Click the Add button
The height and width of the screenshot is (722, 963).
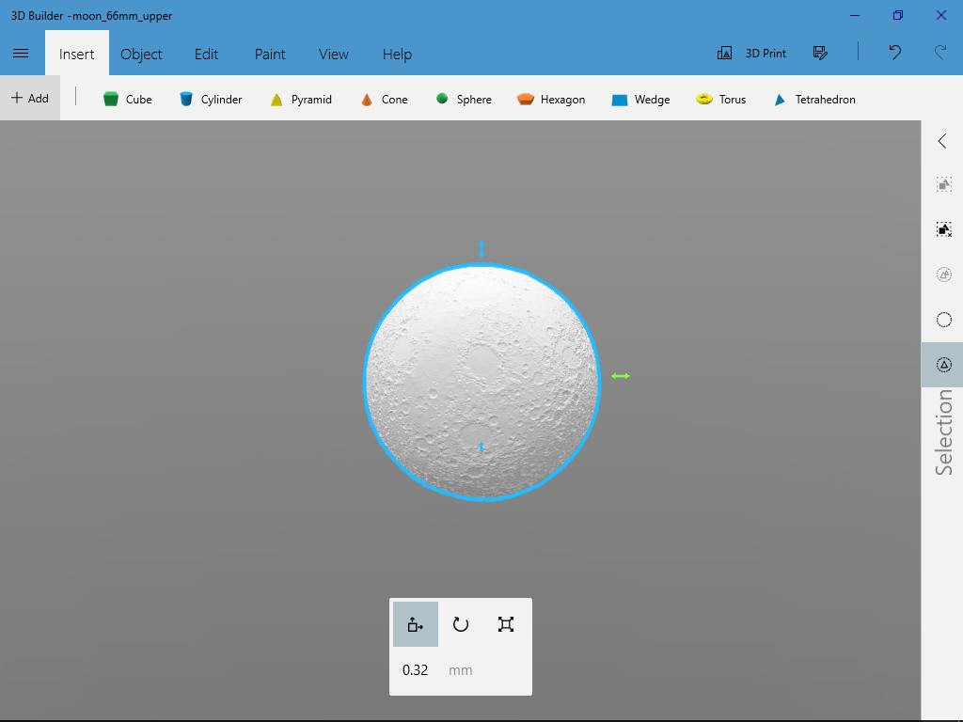point(29,99)
